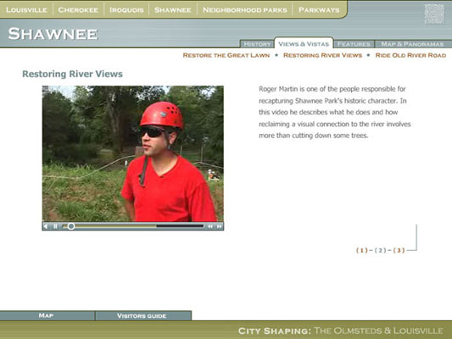Viewport: 452px width, 339px height.
Task: Click the Olmsted logo emblem in header
Action: click(434, 14)
